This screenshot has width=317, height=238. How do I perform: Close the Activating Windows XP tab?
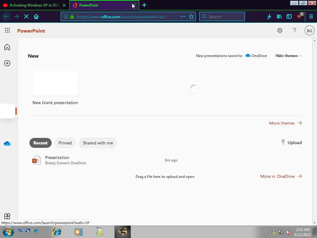(x=64, y=5)
